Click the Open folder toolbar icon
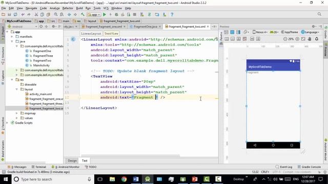This screenshot has height=184, width=328. coord(3,15)
